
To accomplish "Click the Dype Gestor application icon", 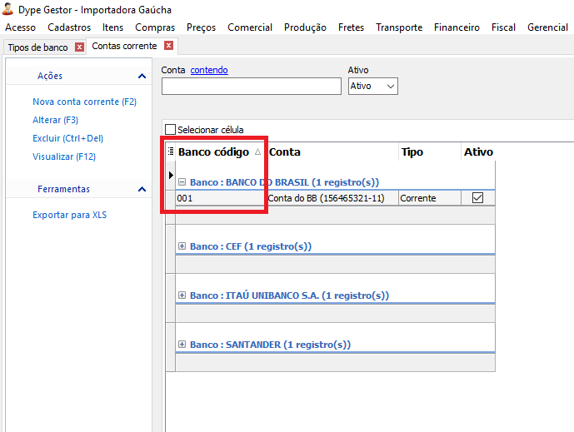I will [x=7, y=9].
